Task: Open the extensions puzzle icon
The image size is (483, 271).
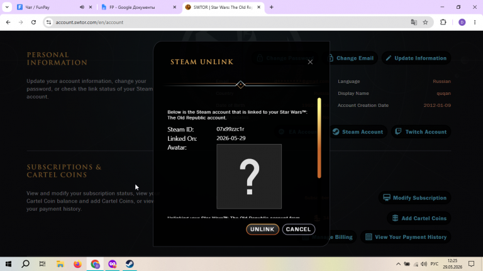Action: tap(443, 22)
